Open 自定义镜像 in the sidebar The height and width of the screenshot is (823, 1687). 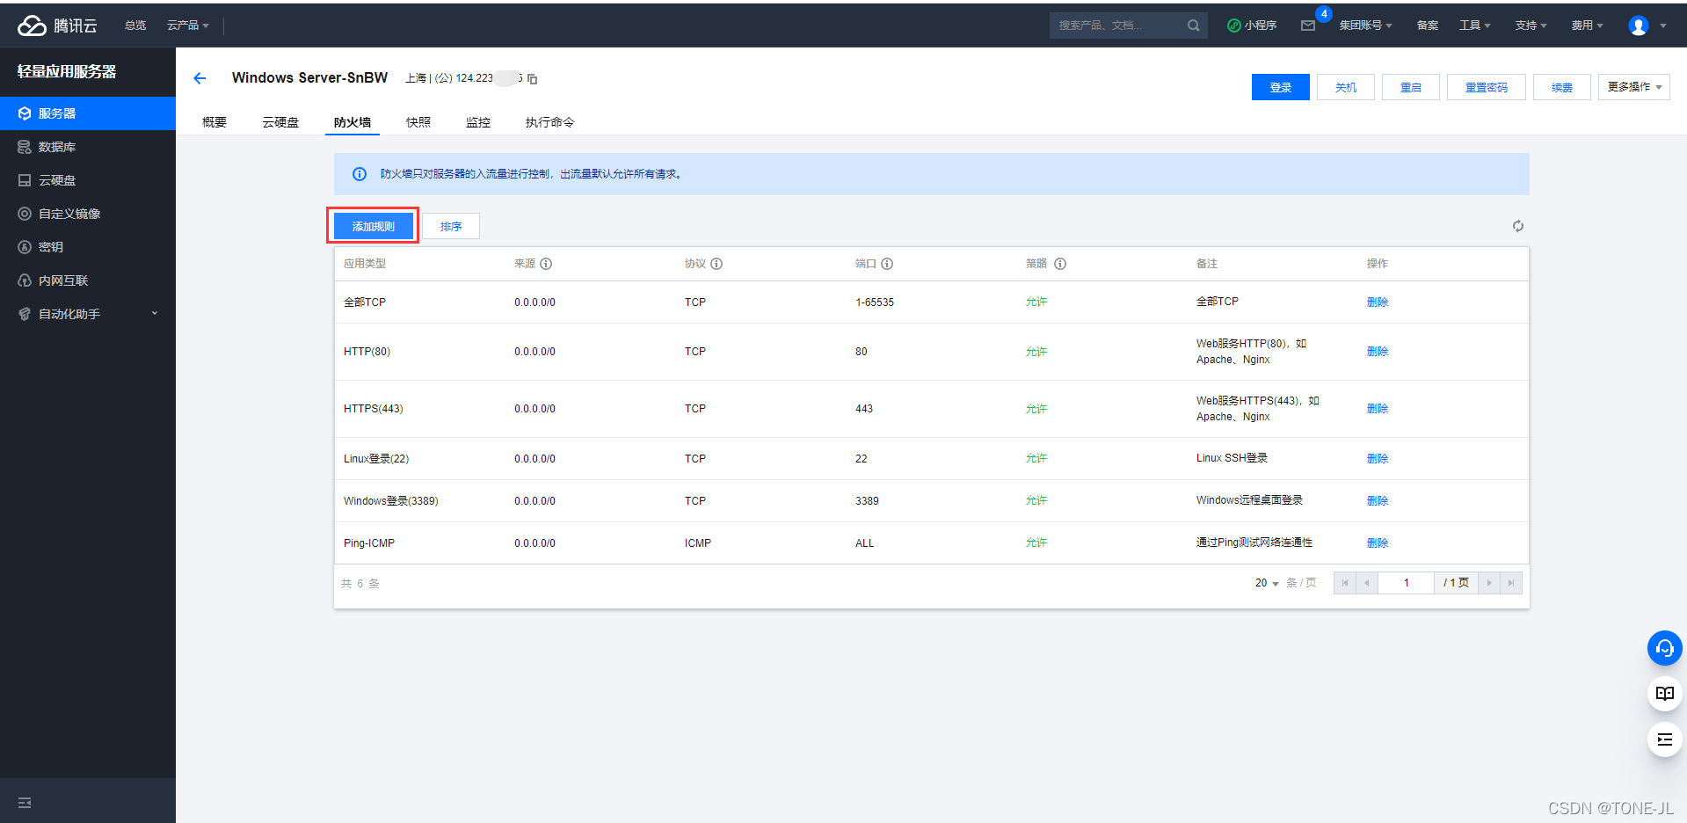click(x=88, y=214)
